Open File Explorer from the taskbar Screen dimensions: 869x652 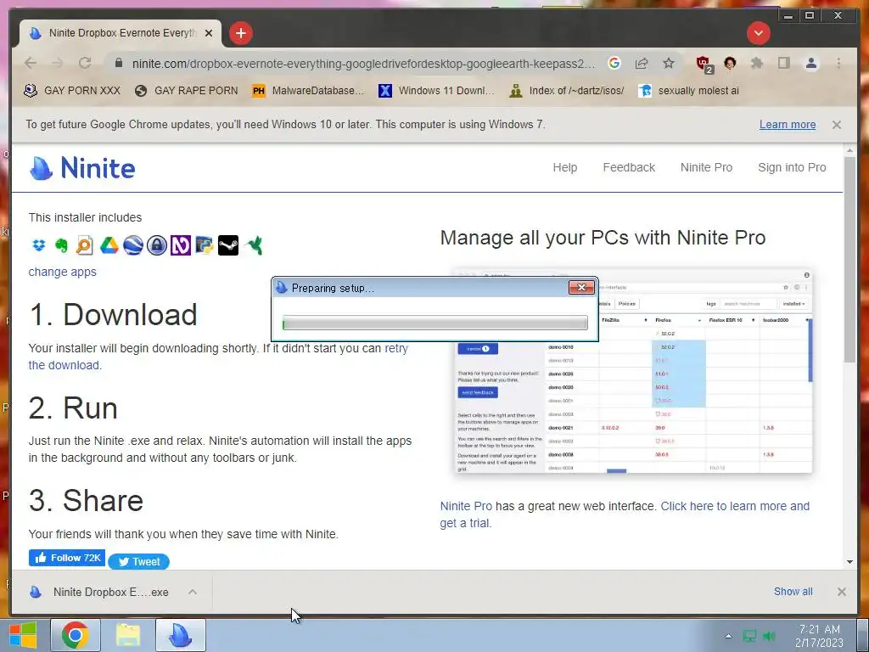pyautogui.click(x=127, y=635)
